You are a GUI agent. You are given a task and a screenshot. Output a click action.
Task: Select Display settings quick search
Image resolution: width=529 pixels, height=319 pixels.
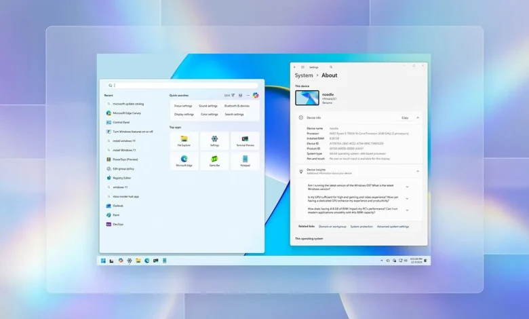click(x=184, y=115)
